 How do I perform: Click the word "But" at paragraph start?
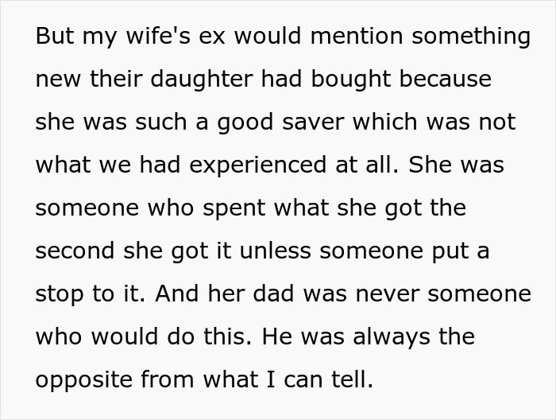pyautogui.click(x=55, y=36)
